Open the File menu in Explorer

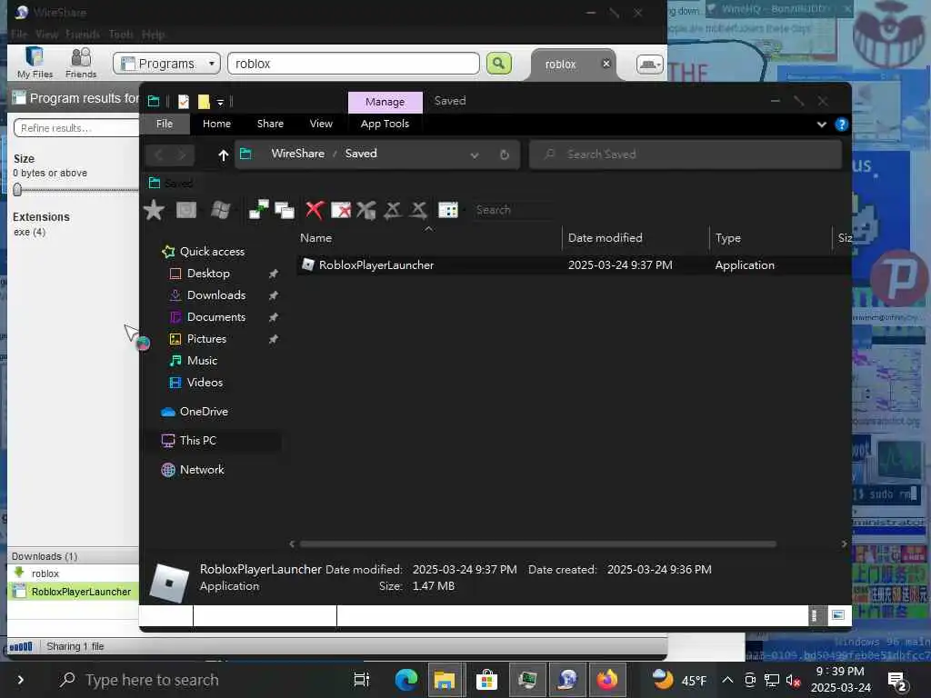pos(165,124)
